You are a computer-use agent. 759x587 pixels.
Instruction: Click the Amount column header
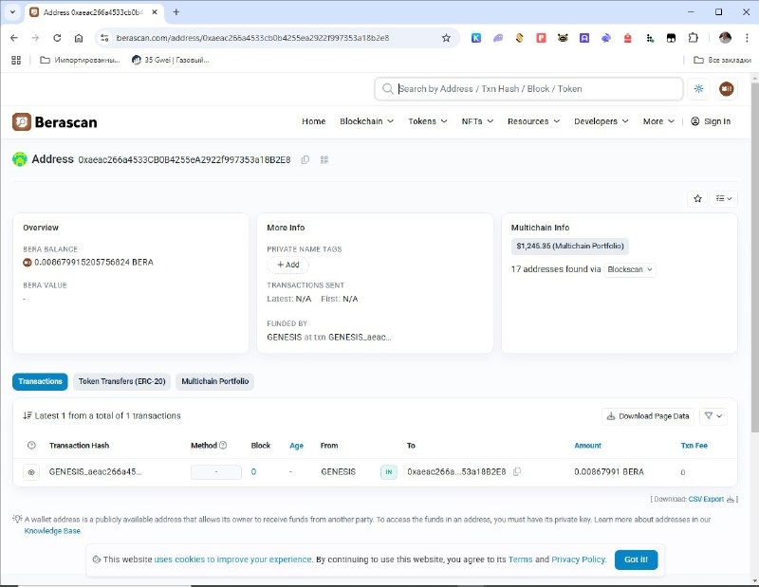point(587,445)
